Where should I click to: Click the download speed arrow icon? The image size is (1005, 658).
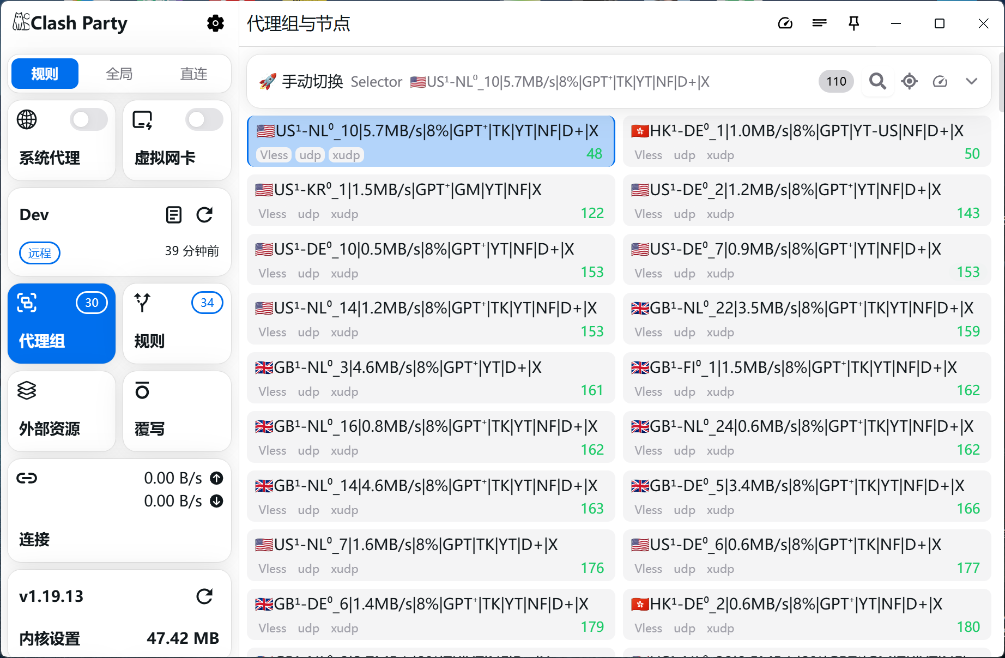coord(216,501)
